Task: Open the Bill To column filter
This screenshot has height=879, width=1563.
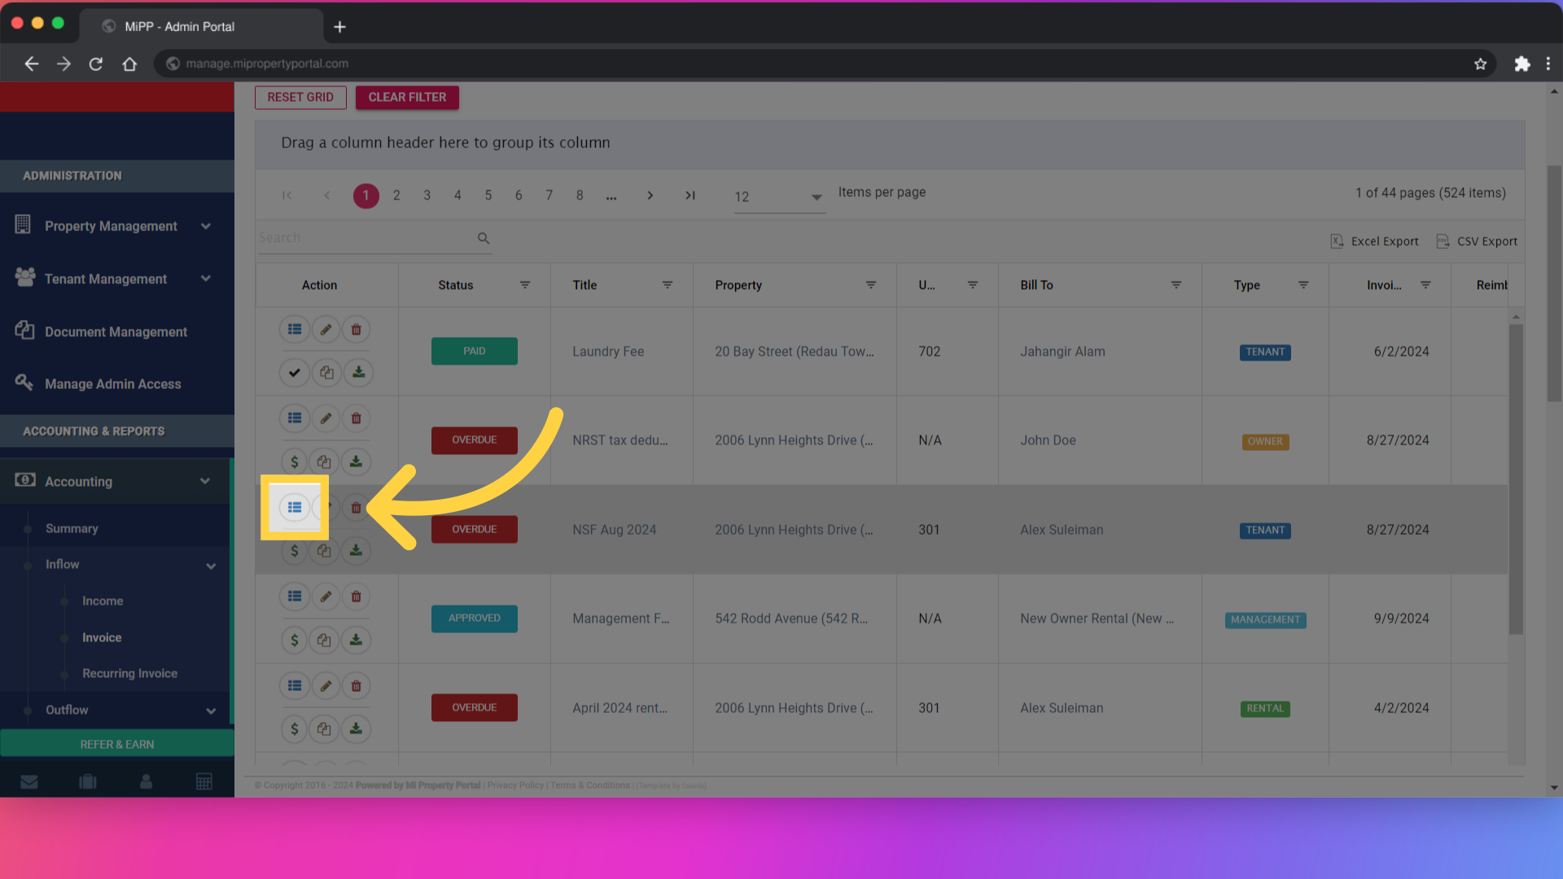Action: pos(1176,285)
